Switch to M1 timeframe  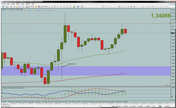(x=143, y=7)
